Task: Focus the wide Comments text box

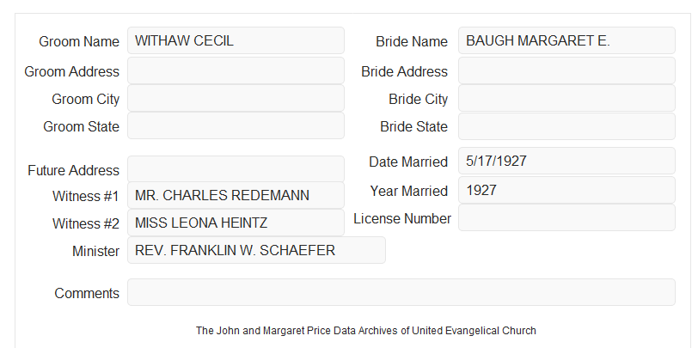Action: pos(401,292)
